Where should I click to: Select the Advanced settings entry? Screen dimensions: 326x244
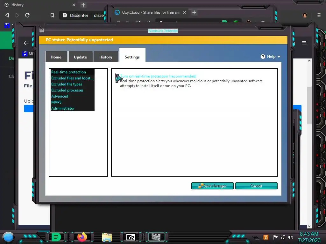click(60, 96)
